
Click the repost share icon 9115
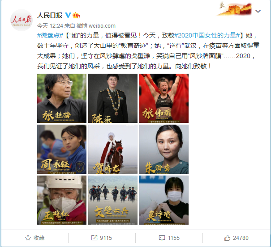(x=94, y=238)
